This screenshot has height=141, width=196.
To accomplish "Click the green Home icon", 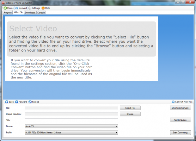I will 5,8.
